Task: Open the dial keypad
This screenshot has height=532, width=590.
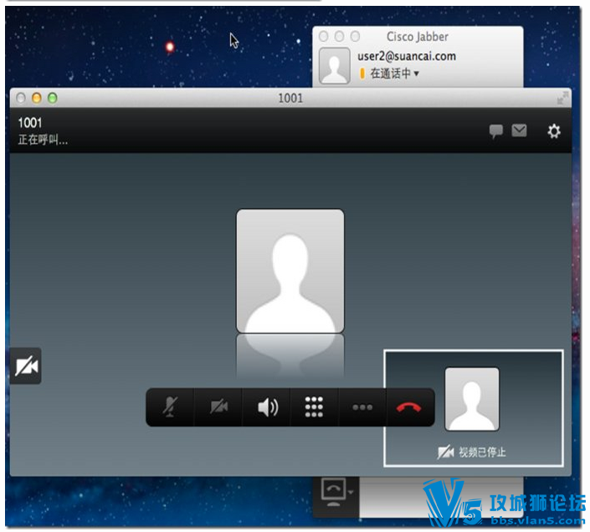Action: coord(314,407)
